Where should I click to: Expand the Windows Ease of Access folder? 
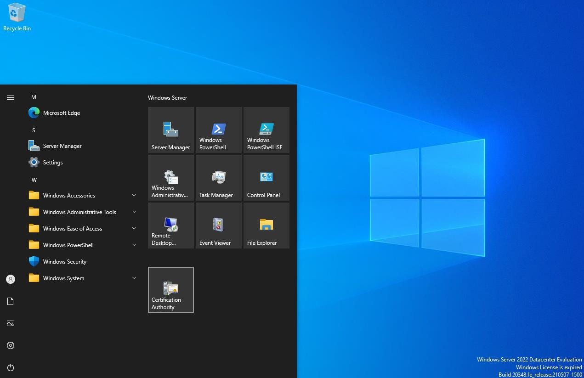pyautogui.click(x=83, y=229)
